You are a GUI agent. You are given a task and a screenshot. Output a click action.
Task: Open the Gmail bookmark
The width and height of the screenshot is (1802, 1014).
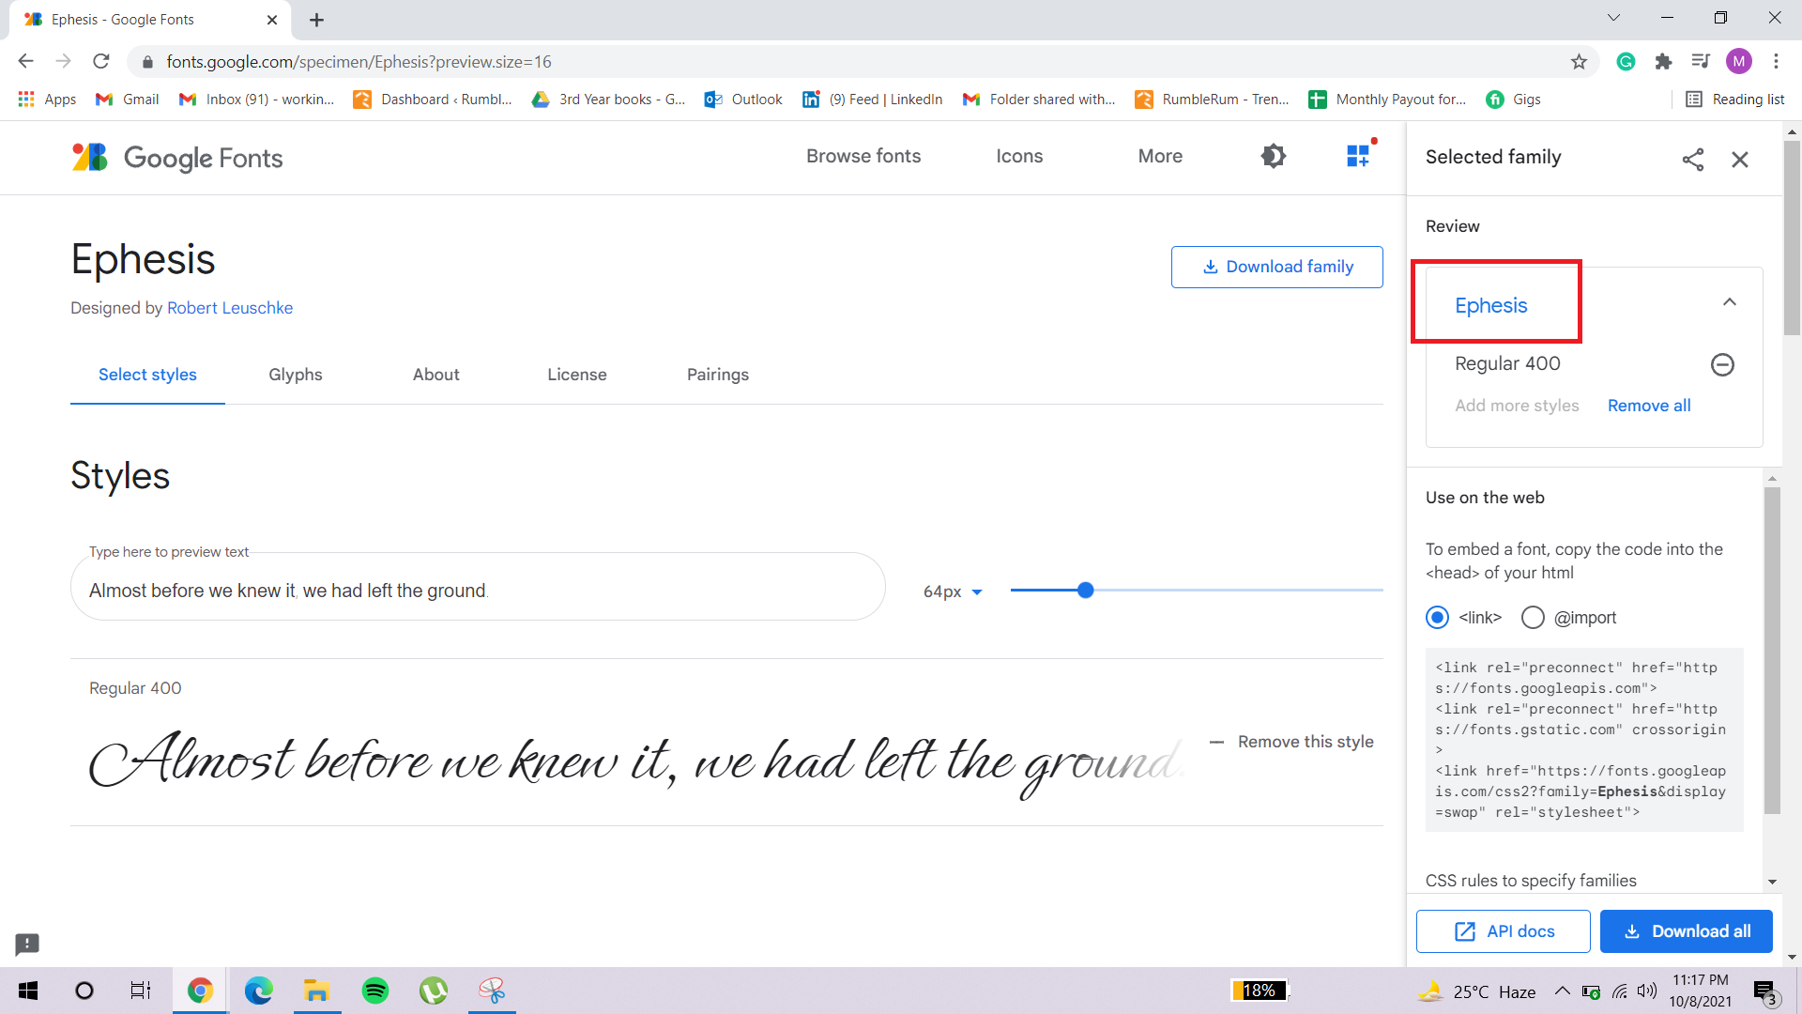128,100
